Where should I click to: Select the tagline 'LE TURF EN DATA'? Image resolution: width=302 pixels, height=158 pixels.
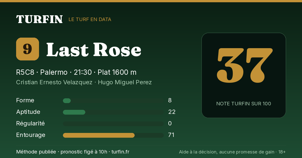tap(90, 19)
